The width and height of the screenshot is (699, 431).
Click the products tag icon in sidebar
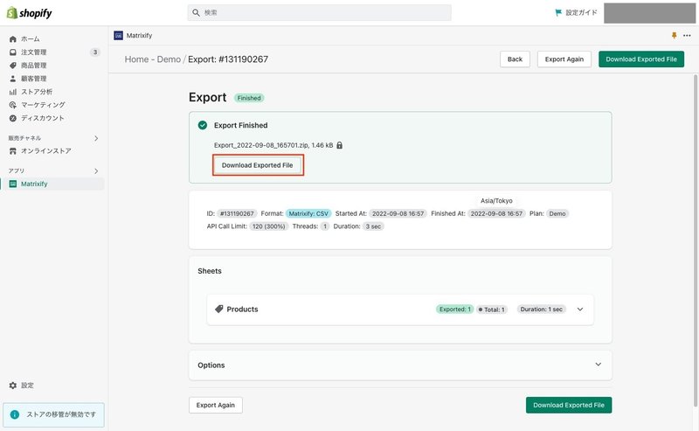13,66
